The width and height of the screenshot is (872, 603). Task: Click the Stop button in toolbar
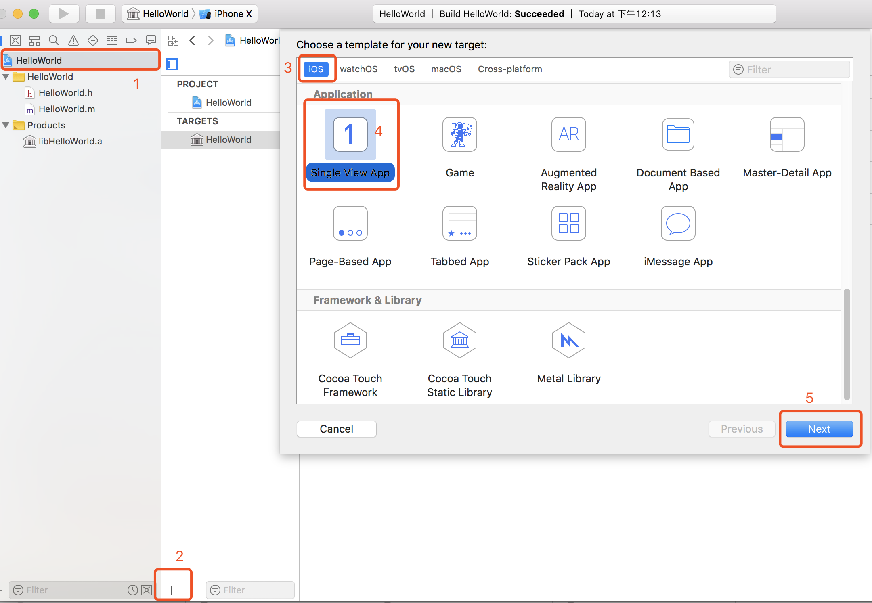[x=100, y=14]
